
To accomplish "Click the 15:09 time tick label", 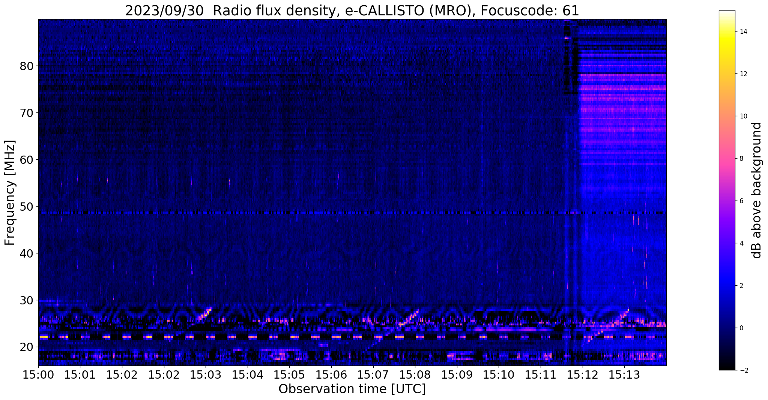I will [x=457, y=375].
